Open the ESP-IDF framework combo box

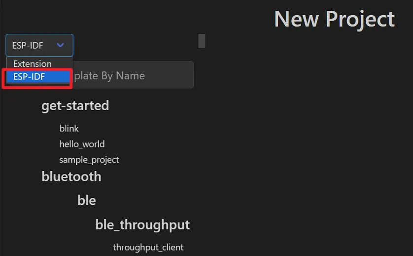point(39,45)
